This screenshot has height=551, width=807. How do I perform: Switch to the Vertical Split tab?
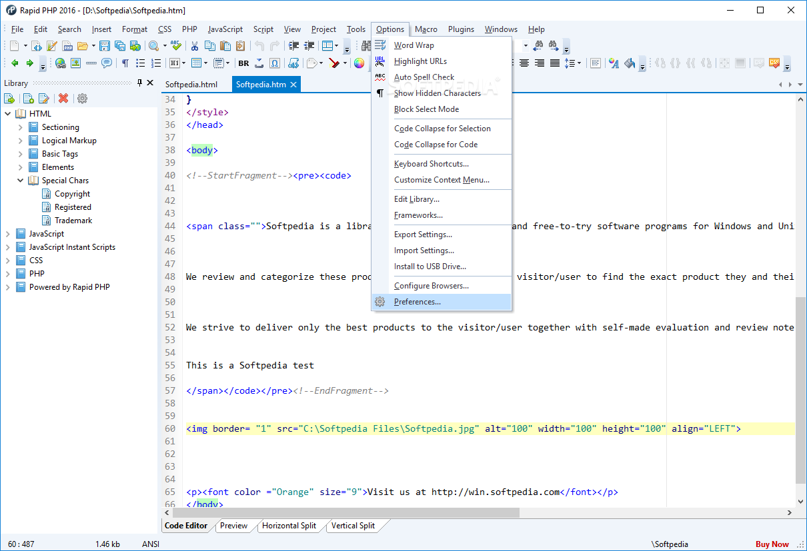tap(353, 526)
